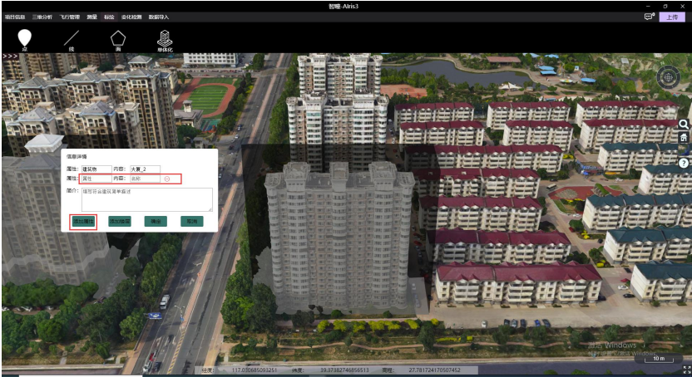The height and width of the screenshot is (377, 692).
Task: Click the 单体化 building icon
Action: [166, 39]
